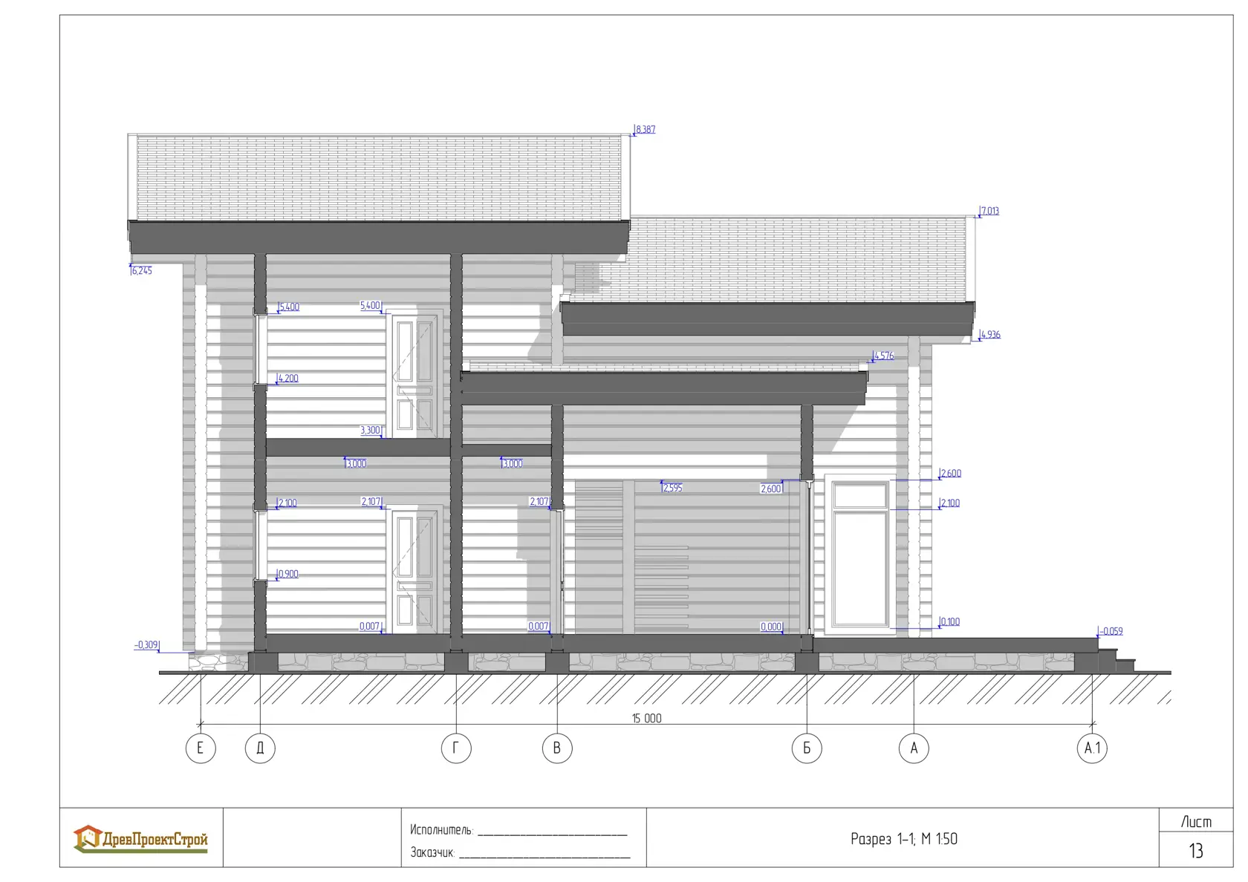Screen dimensions: 1248x882
Task: Select axis marker А circle
Action: [914, 748]
